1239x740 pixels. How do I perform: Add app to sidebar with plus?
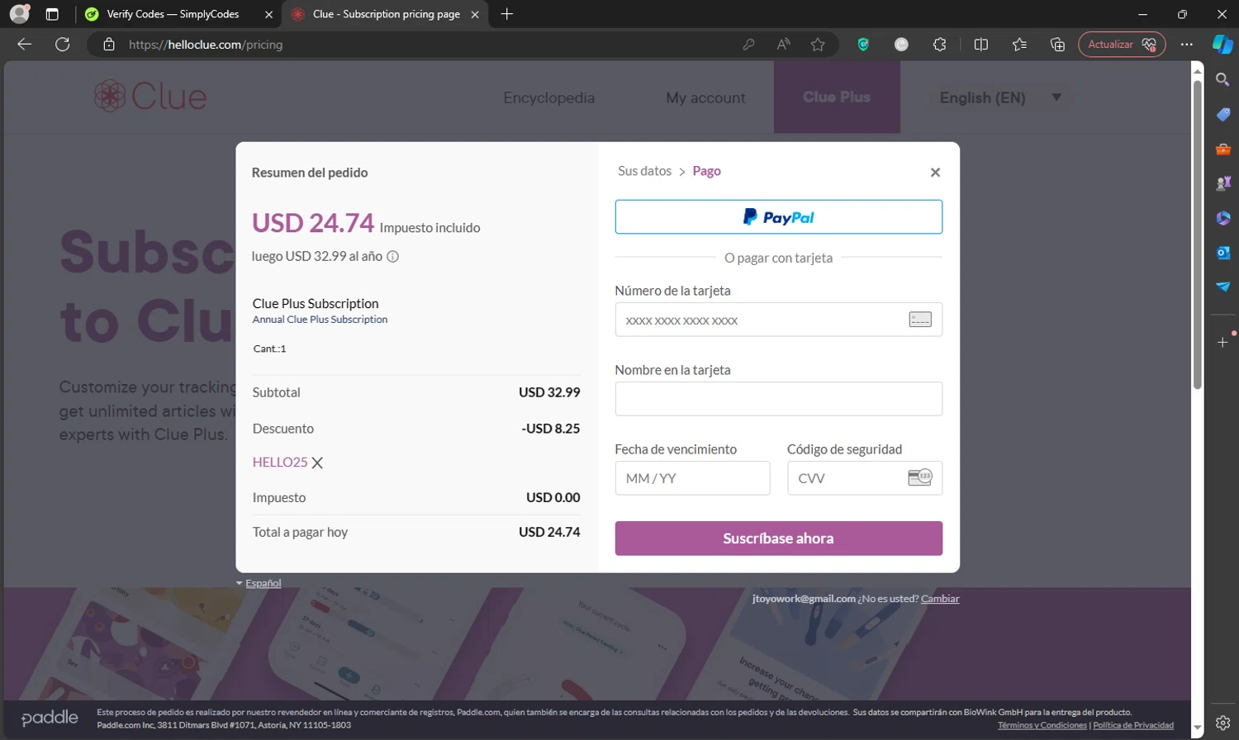pyautogui.click(x=1223, y=342)
